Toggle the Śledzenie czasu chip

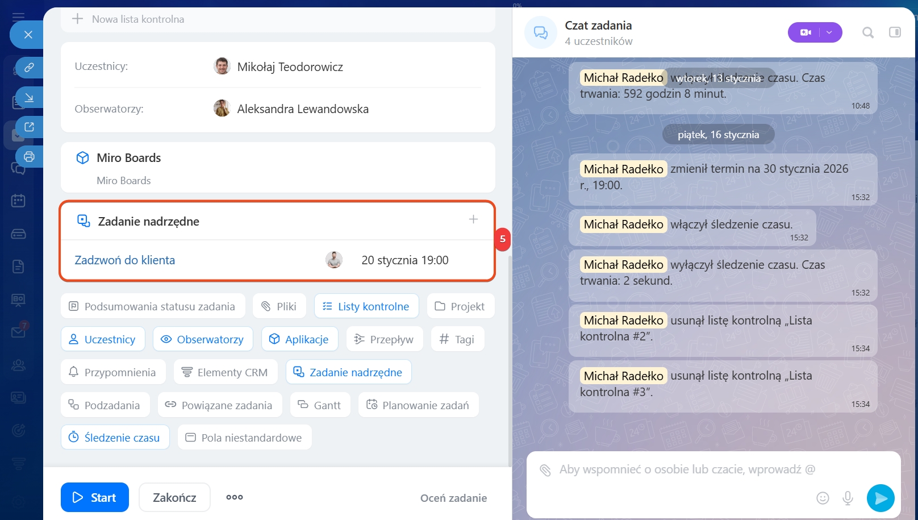(x=115, y=438)
